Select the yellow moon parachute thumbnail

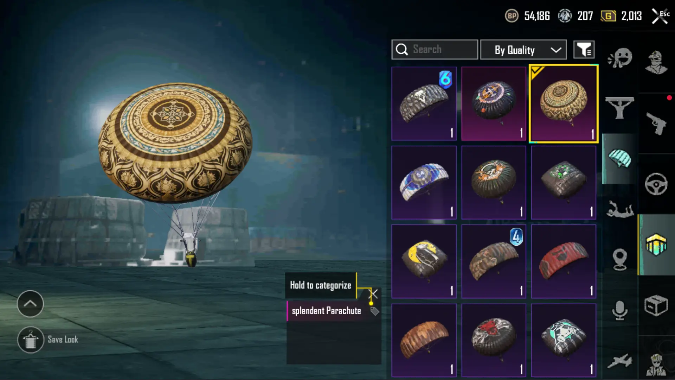coord(424,261)
